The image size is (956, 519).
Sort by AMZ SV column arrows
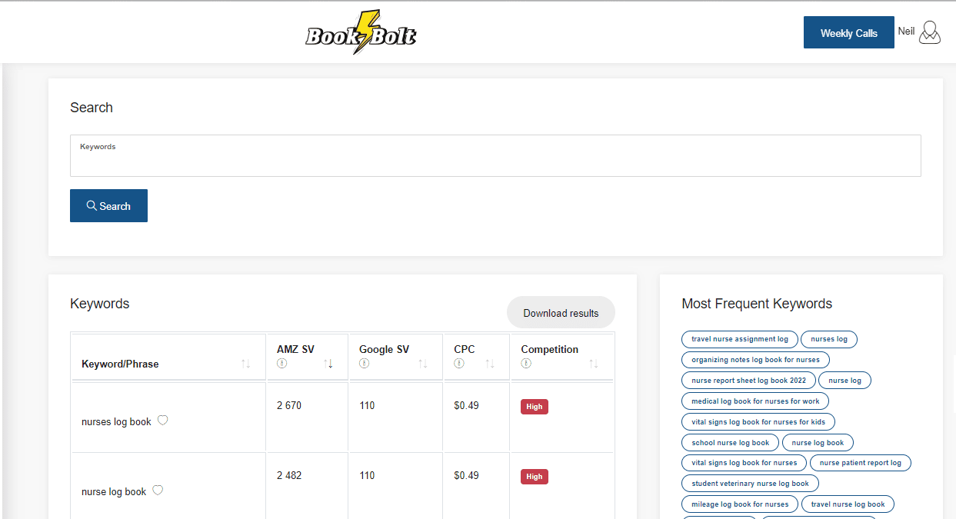coord(328,364)
